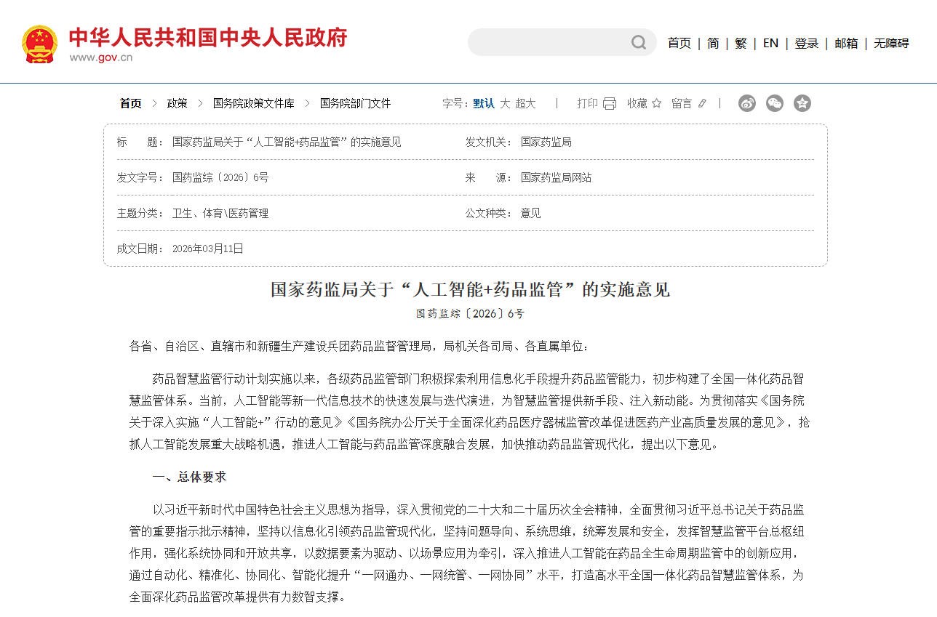Image resolution: width=937 pixels, height=617 pixels.
Task: Click title field value in info table
Action: coord(287,142)
